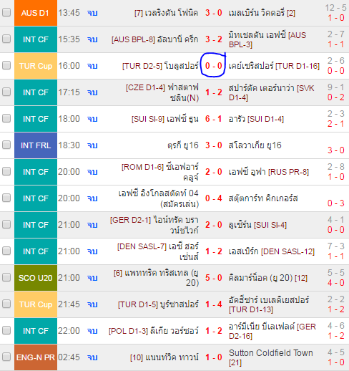Select the SCO U20 league badge
The width and height of the screenshot is (349, 371).
pos(36,278)
